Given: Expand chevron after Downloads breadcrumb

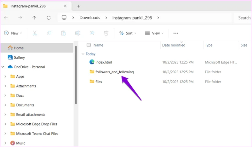Looking at the screenshot, I should [x=106, y=18].
